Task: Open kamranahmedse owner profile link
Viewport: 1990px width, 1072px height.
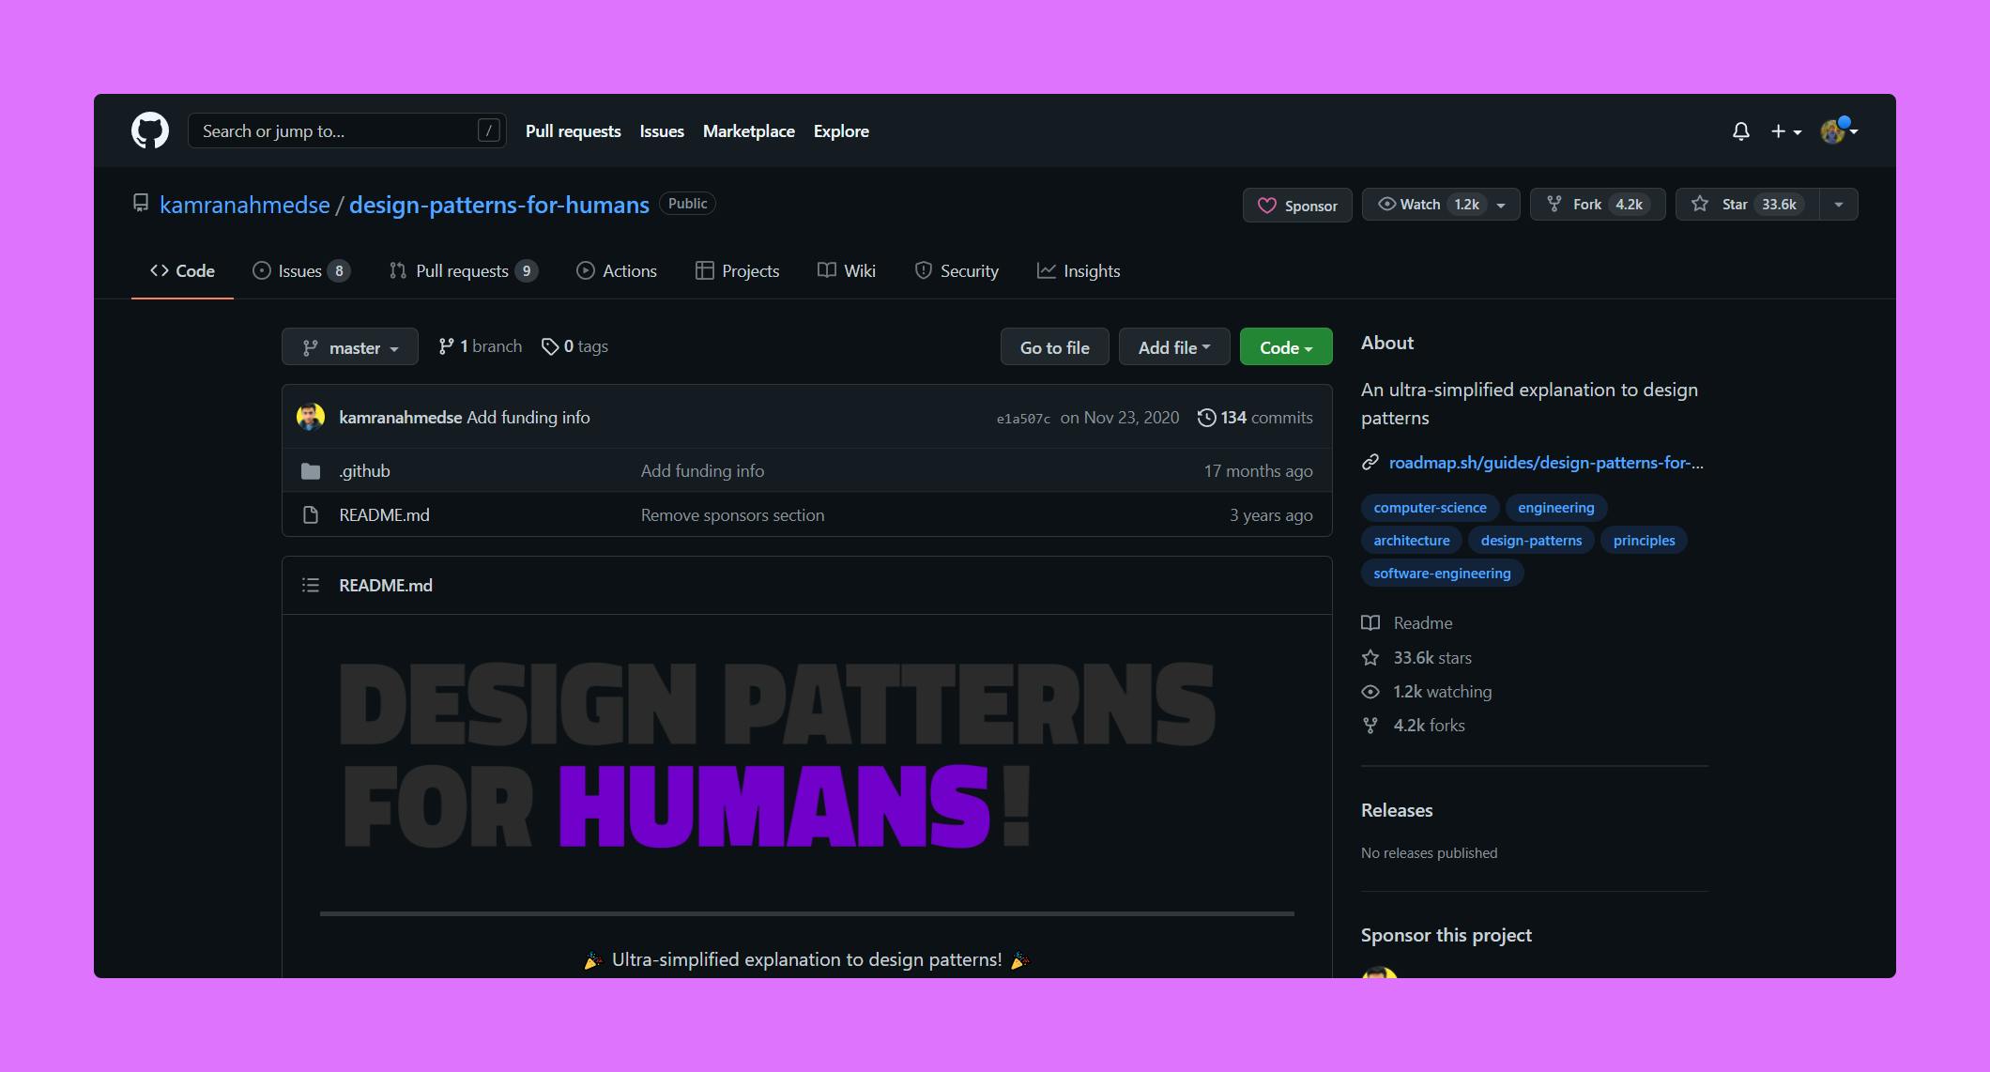Action: [244, 205]
